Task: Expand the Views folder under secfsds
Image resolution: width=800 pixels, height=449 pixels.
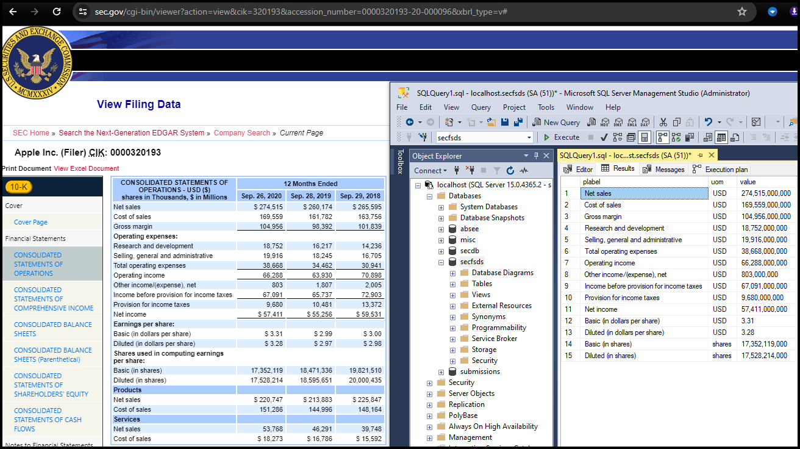Action: (452, 295)
